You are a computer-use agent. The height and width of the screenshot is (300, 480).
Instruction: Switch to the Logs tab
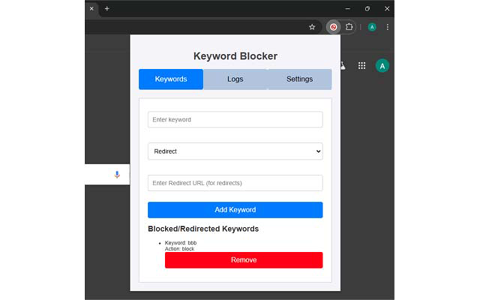pyautogui.click(x=235, y=79)
